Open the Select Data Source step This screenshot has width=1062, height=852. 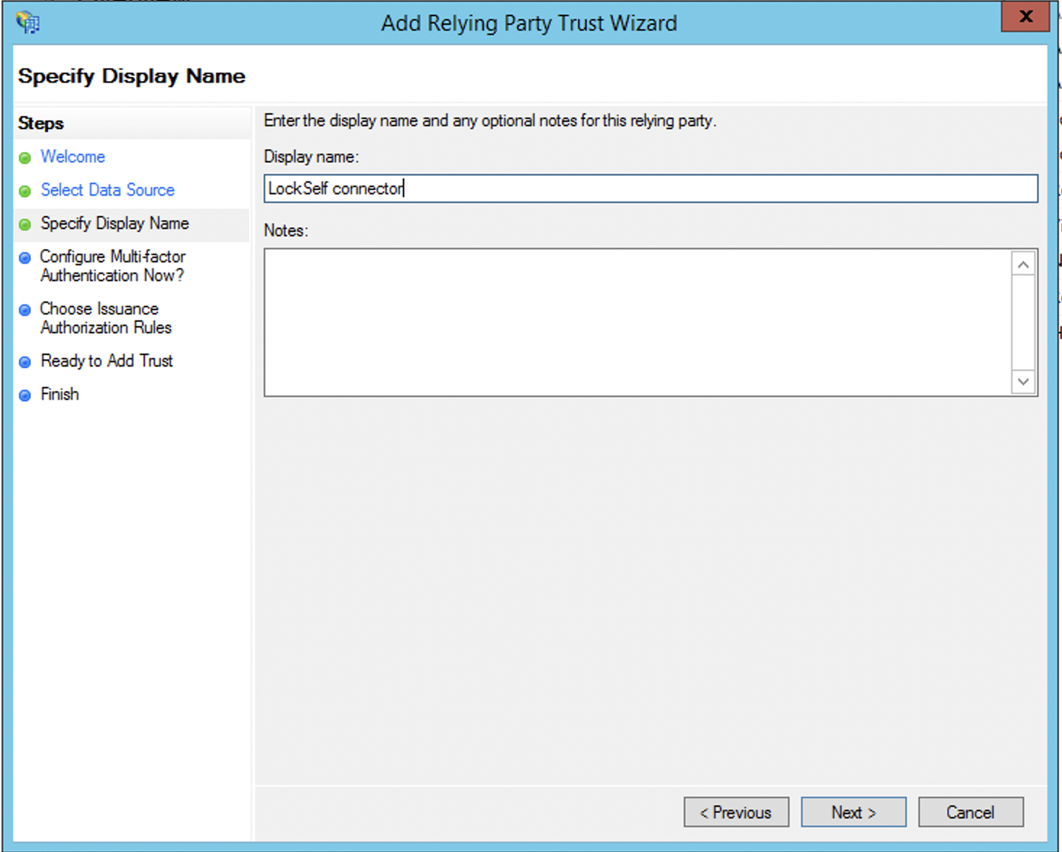click(107, 191)
